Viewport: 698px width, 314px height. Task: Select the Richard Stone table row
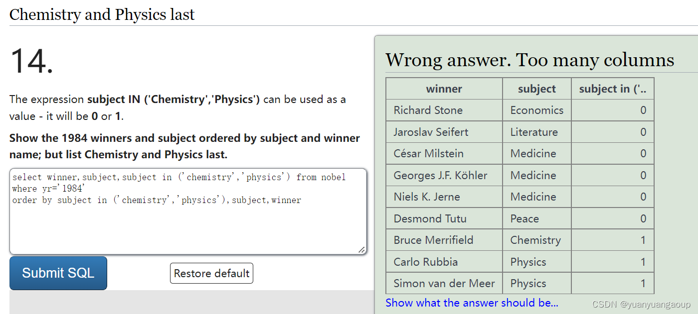click(444, 110)
